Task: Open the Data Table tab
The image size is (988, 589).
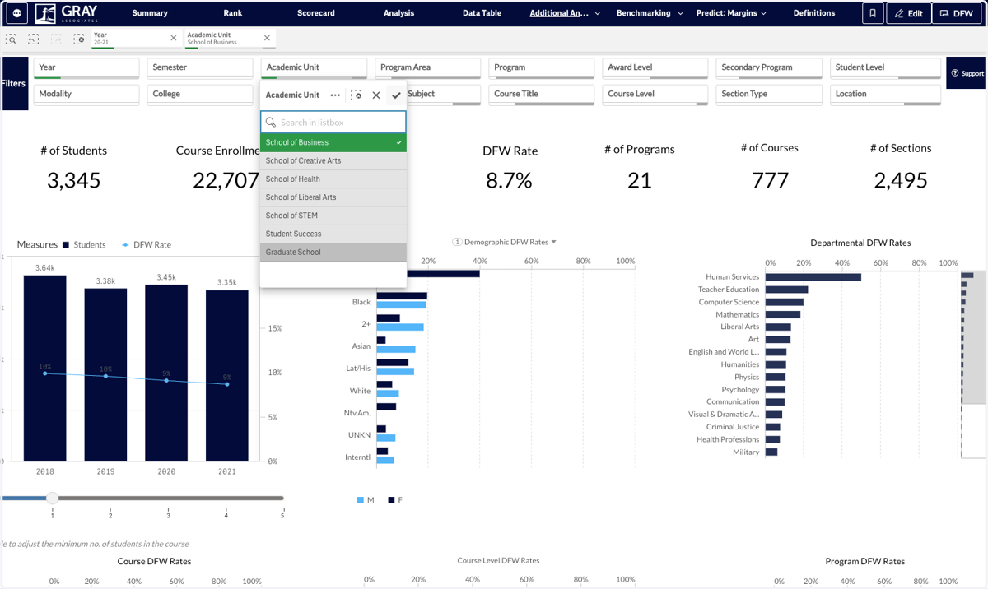Action: click(x=482, y=13)
